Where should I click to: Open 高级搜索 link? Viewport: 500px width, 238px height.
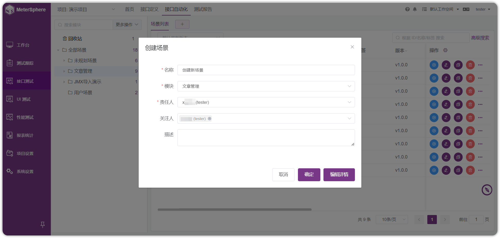(480, 38)
